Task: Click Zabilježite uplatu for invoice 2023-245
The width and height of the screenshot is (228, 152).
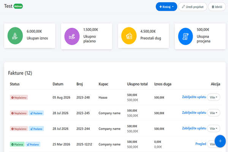Action: click(194, 112)
